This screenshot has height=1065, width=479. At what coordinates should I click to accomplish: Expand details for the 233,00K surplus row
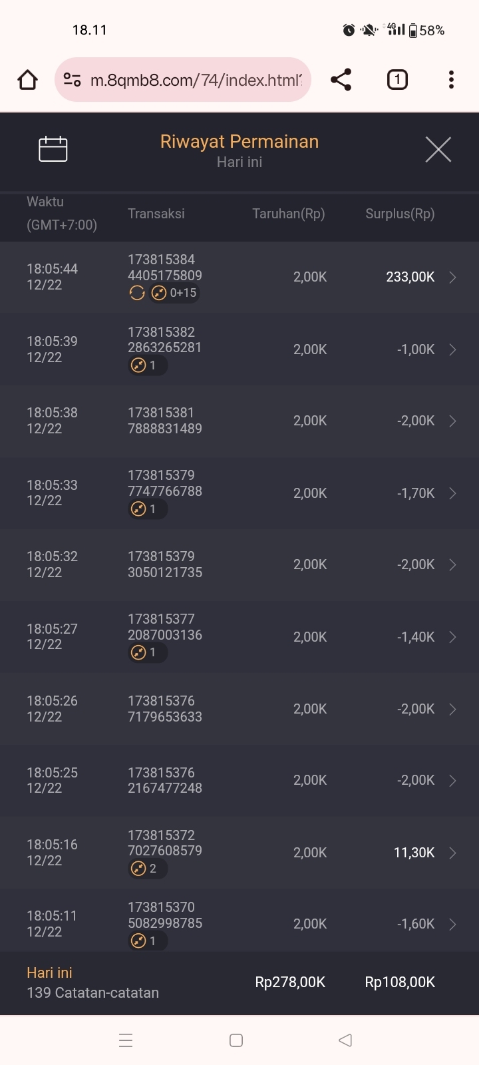click(452, 278)
